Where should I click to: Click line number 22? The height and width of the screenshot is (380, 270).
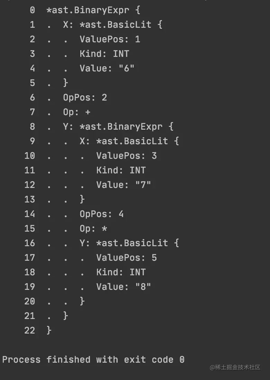click(30, 330)
